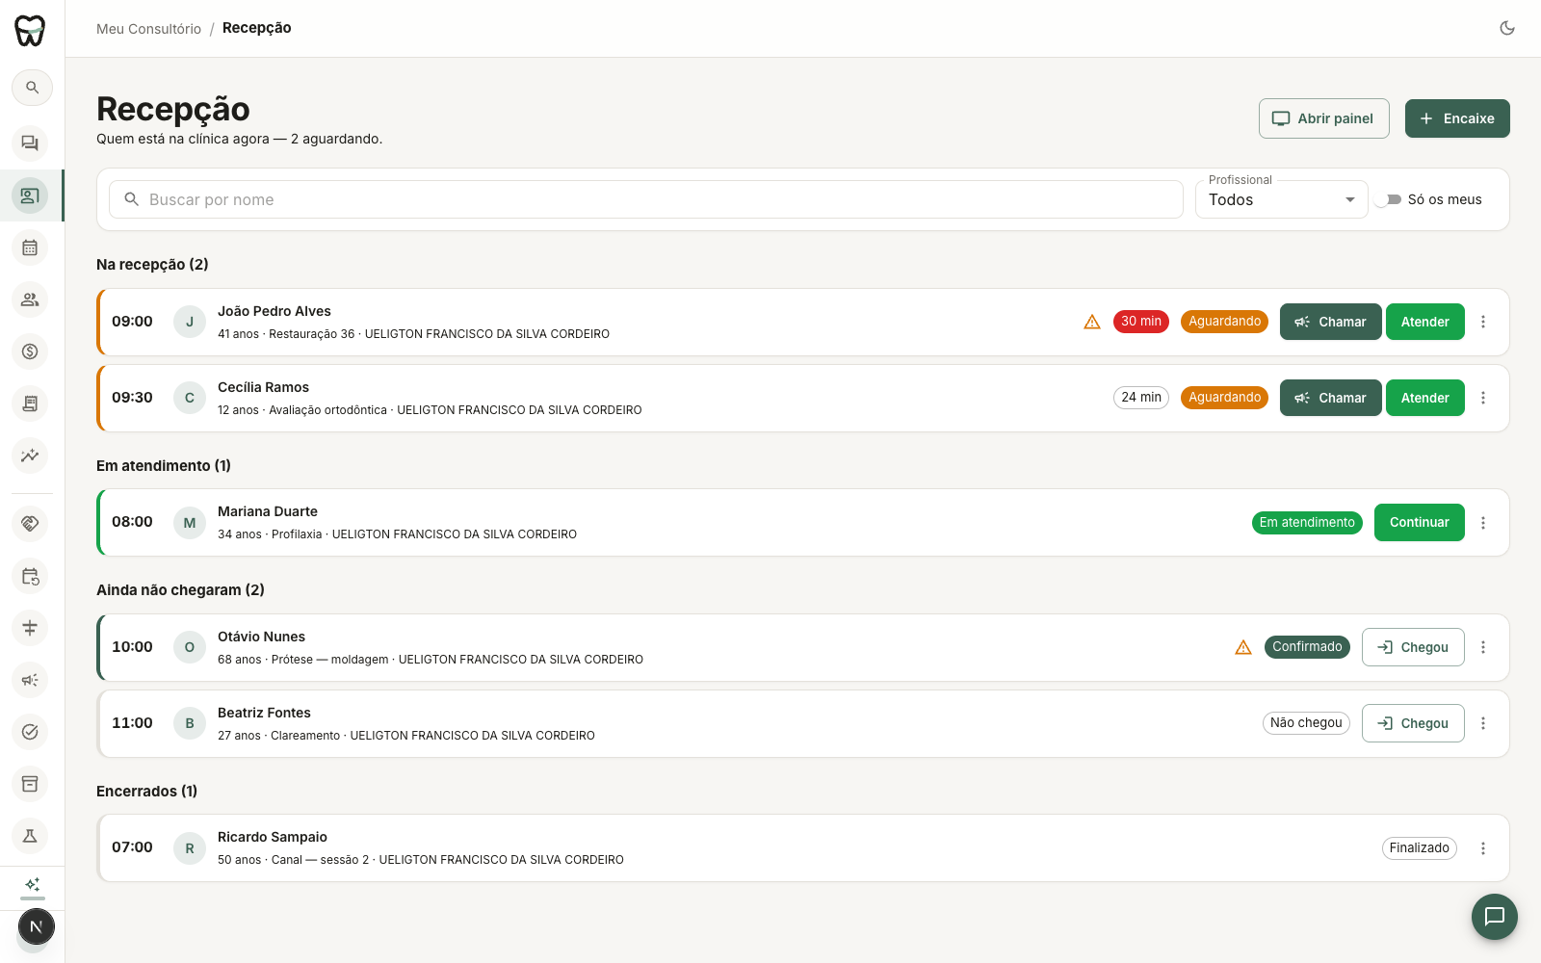Viewport: 1541px width, 963px height.
Task: Click the Encaixe button
Action: pos(1457,118)
